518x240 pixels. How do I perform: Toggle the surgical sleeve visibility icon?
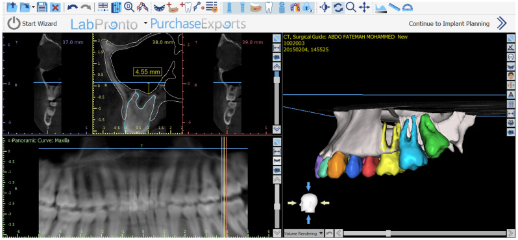(282, 7)
